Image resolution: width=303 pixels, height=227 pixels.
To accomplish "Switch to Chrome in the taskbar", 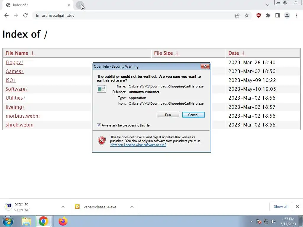I will click(43, 221).
